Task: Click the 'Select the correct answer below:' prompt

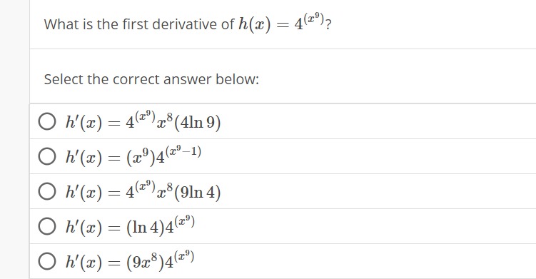Action: 151,79
